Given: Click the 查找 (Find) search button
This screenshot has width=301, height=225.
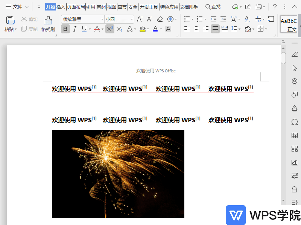Looking at the screenshot, I should 213,7.
